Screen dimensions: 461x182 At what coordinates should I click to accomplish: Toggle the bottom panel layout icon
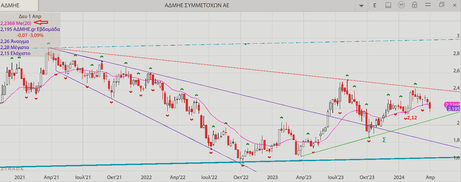click(x=388, y=5)
